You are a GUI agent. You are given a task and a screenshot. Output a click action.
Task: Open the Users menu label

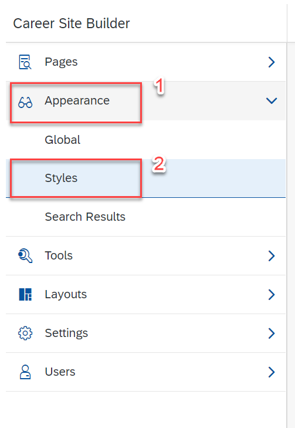pyautogui.click(x=60, y=372)
